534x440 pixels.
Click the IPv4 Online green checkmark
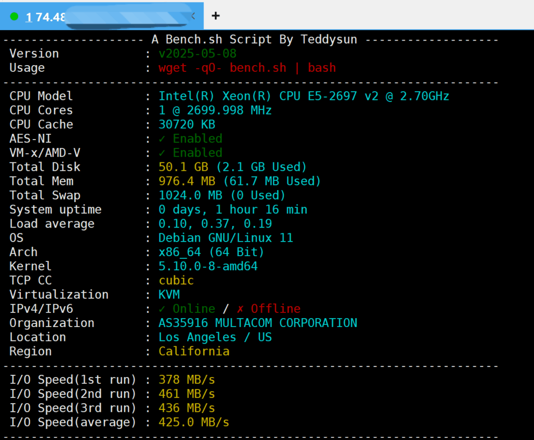[163, 309]
